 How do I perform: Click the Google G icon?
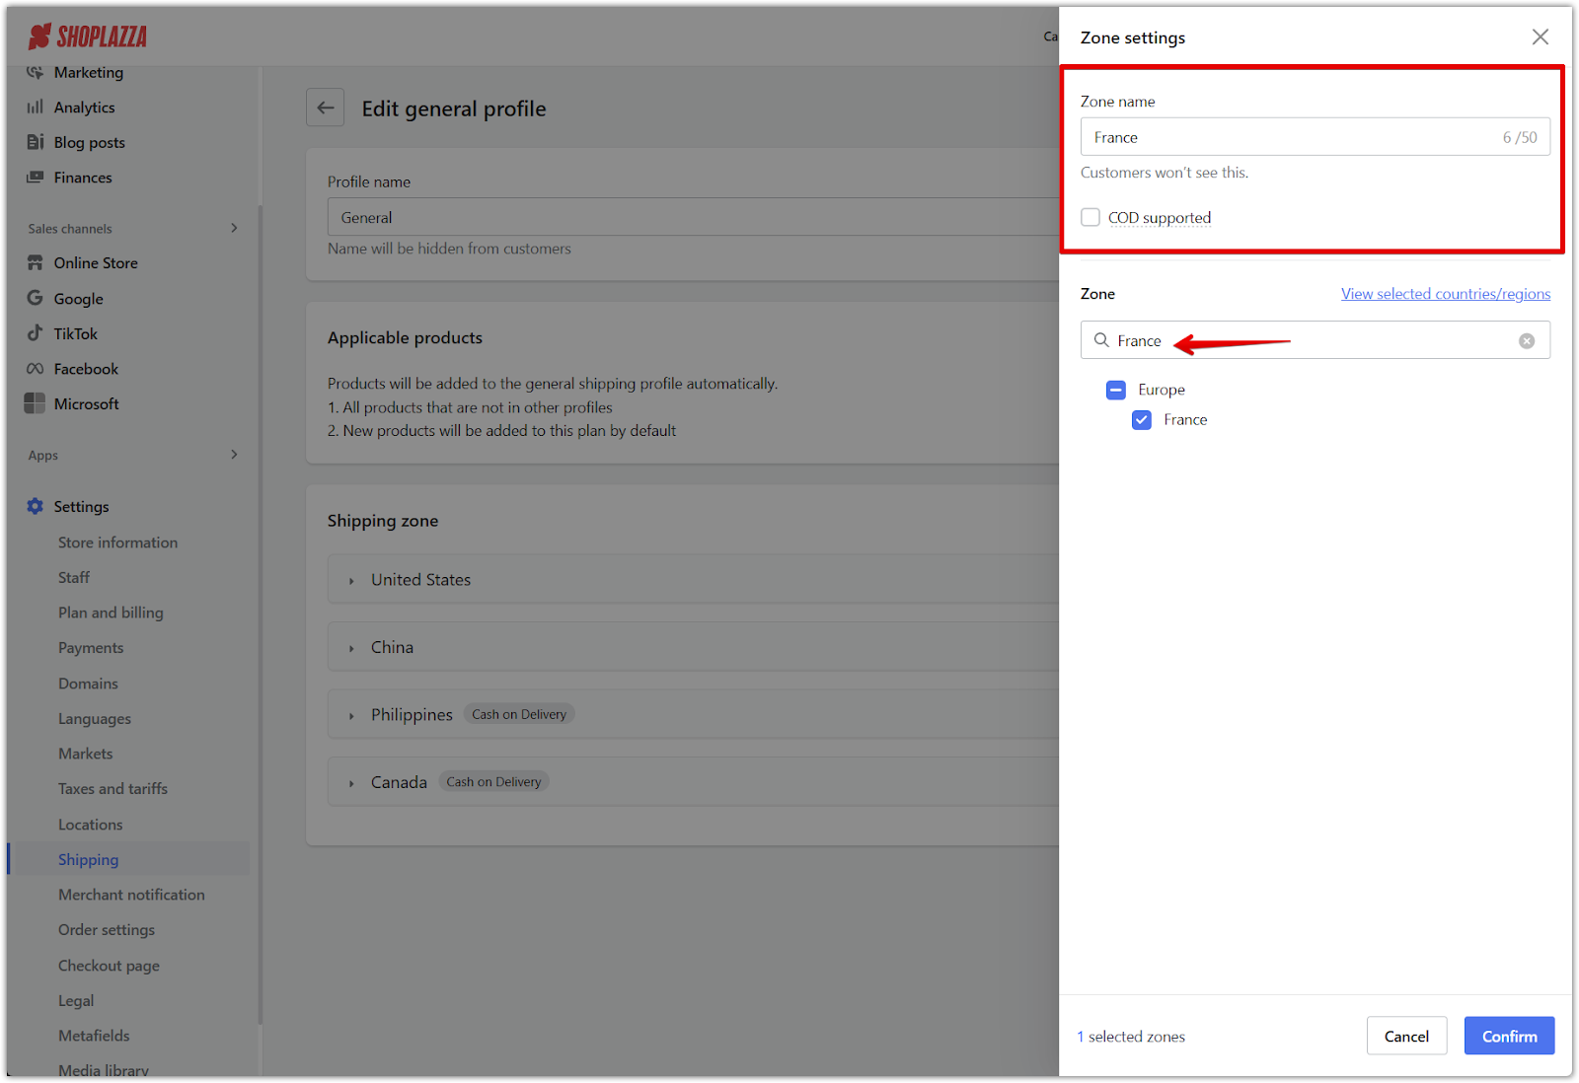point(36,298)
